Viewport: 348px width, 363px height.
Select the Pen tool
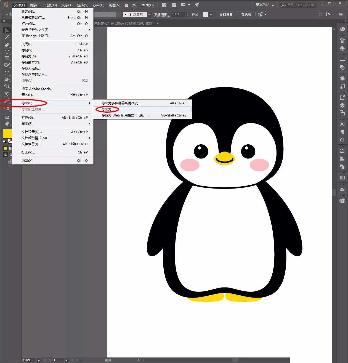[x=7, y=45]
